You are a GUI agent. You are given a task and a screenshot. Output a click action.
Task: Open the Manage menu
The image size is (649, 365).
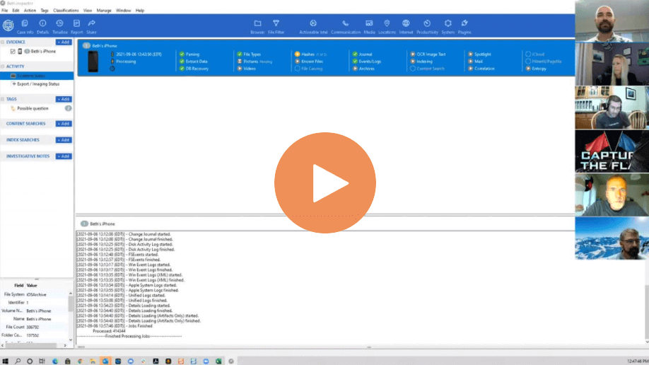coord(103,11)
